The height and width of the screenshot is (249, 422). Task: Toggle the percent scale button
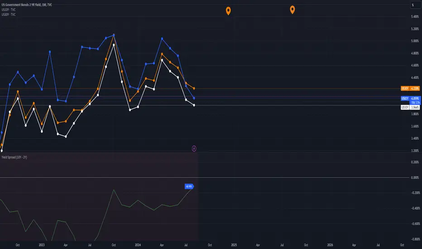click(415, 5)
